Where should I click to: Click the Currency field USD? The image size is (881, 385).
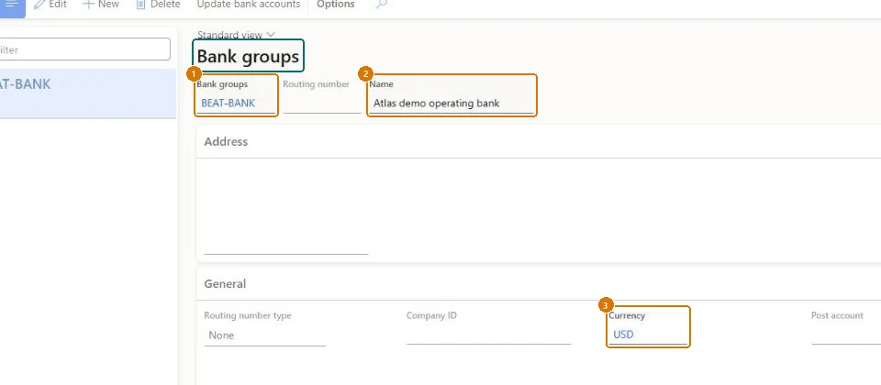coord(648,335)
